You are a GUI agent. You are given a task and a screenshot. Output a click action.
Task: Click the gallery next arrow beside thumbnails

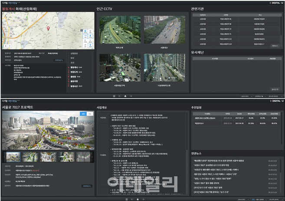click(92, 157)
